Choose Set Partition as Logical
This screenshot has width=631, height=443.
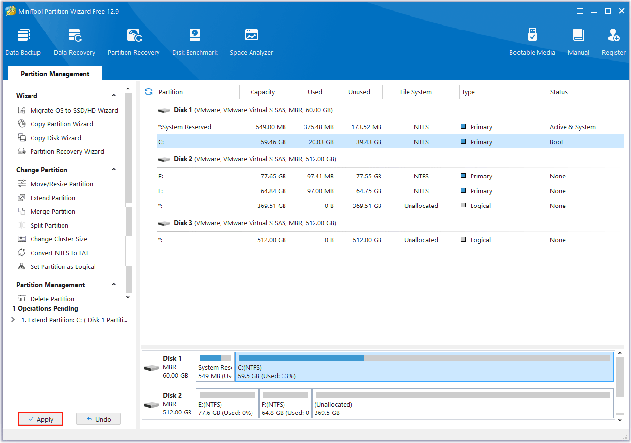[57, 266]
